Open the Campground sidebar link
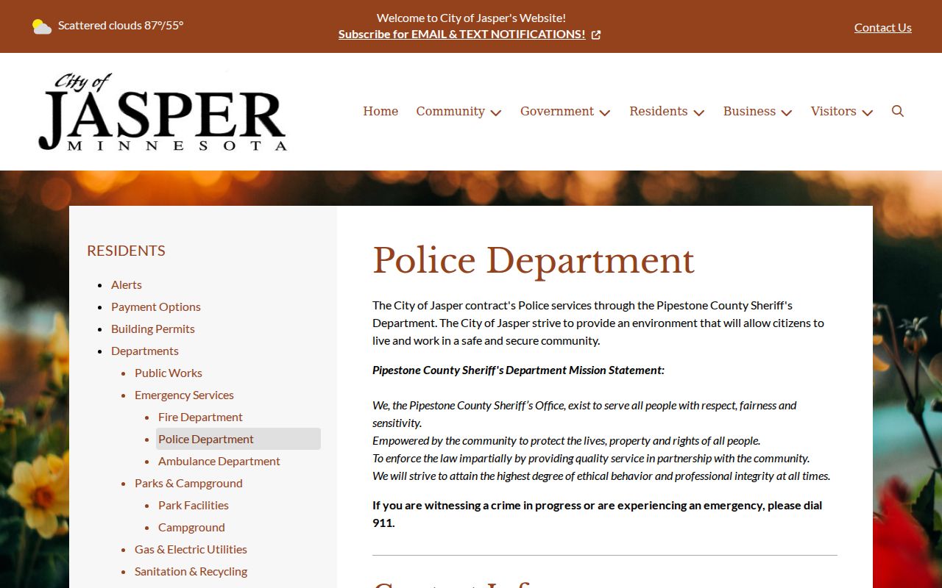Image resolution: width=942 pixels, height=588 pixels. tap(191, 527)
